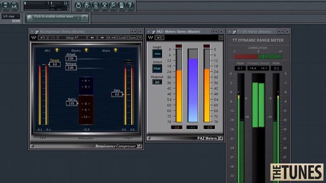Click preset arrows in RCompressor title bar
This screenshot has width=326, height=183.
click(133, 32)
